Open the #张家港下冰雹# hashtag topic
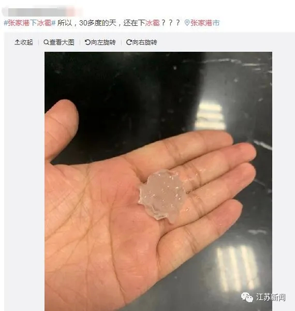This screenshot has height=311, width=295. pos(30,23)
